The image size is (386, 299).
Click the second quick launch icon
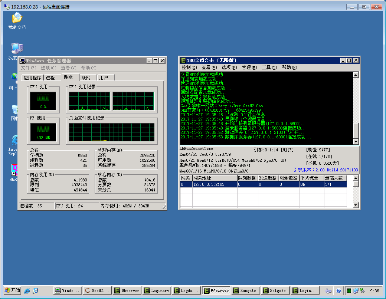36,290
